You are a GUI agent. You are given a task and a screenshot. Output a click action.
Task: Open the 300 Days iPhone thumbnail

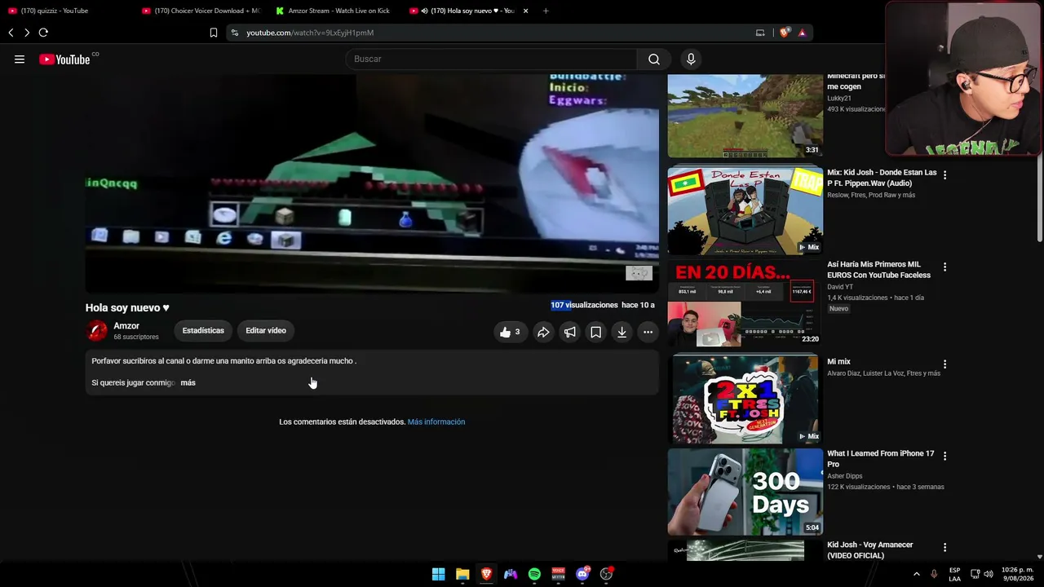(x=745, y=492)
